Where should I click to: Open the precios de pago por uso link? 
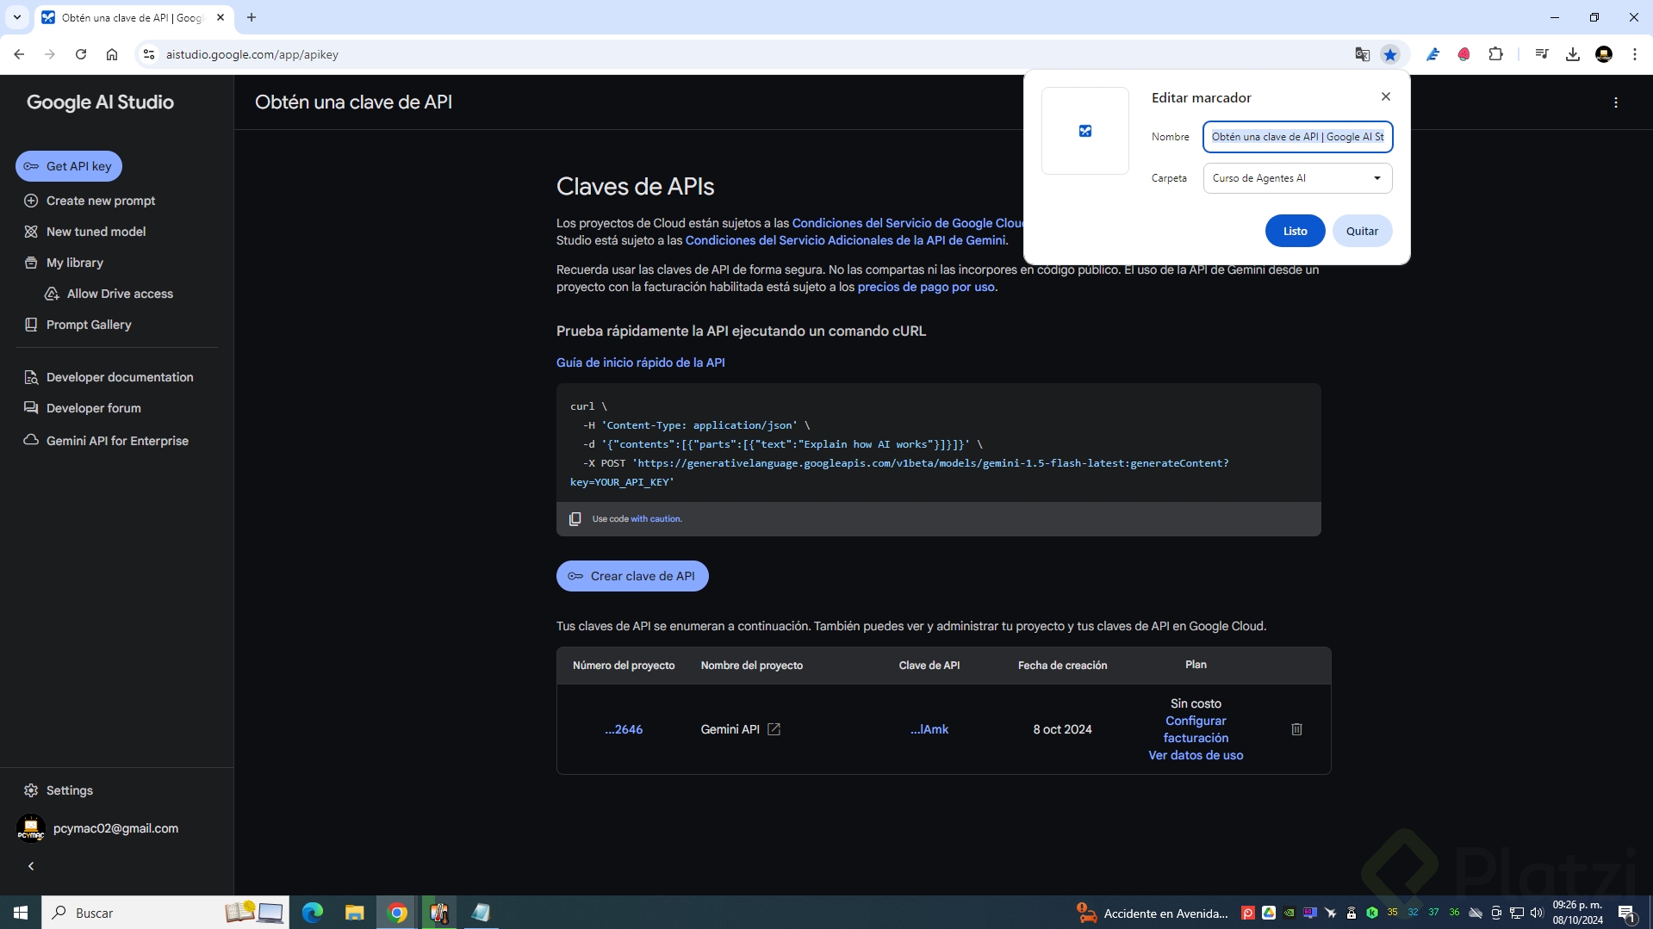[926, 287]
